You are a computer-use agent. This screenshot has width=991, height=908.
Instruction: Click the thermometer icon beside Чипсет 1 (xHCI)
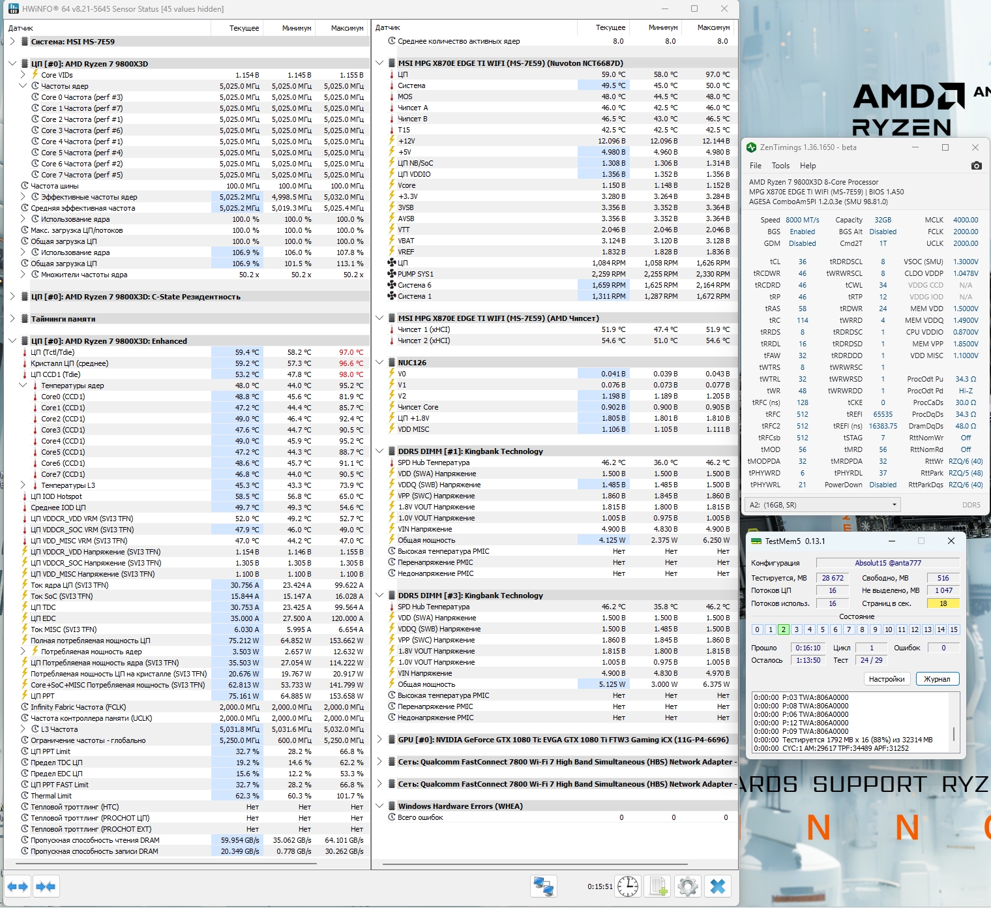coord(392,329)
